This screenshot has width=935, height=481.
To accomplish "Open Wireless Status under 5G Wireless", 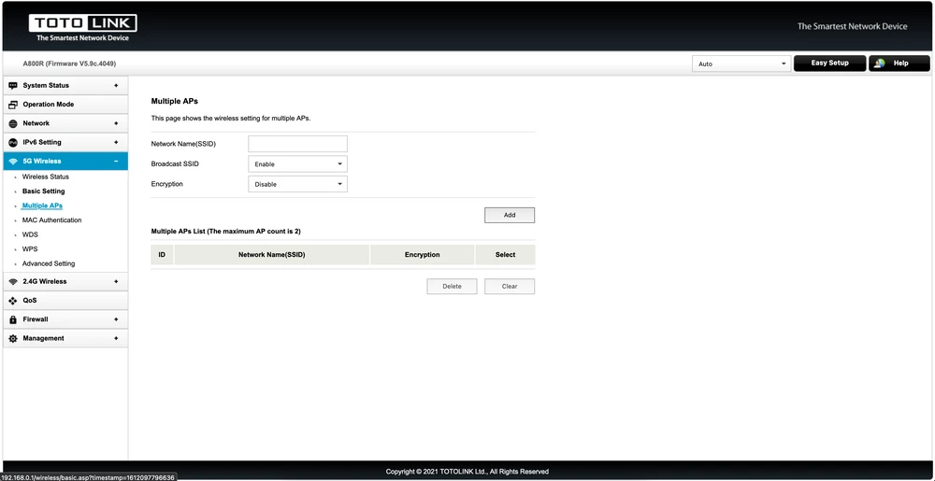I will click(45, 177).
